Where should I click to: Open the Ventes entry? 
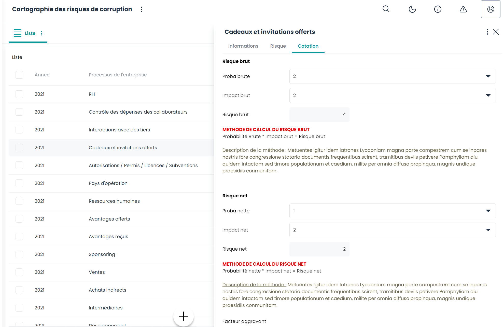97,272
